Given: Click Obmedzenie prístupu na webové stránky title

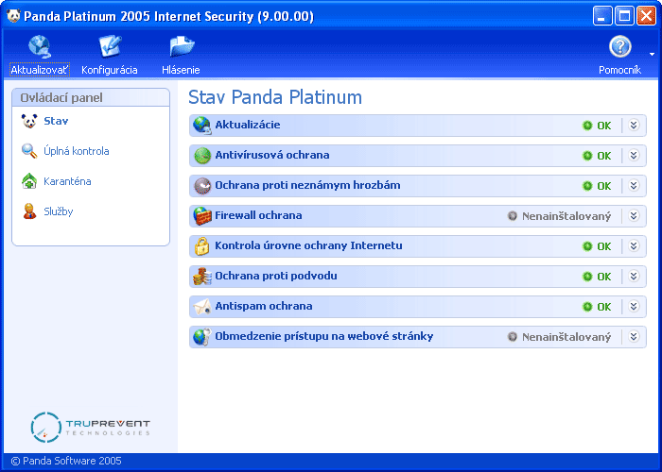Looking at the screenshot, I should (324, 336).
